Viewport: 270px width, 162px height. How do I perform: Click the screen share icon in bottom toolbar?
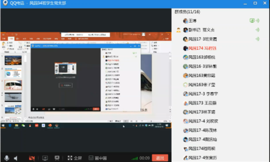[45, 158]
